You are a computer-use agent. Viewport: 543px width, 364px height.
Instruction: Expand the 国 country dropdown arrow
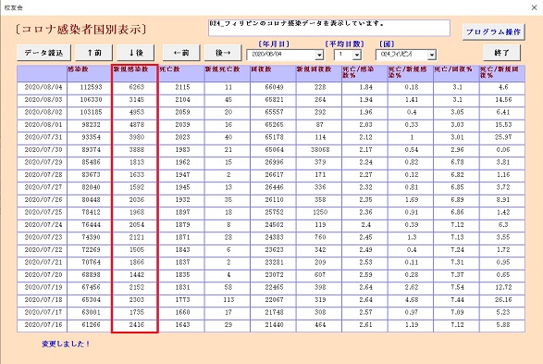pyautogui.click(x=431, y=55)
